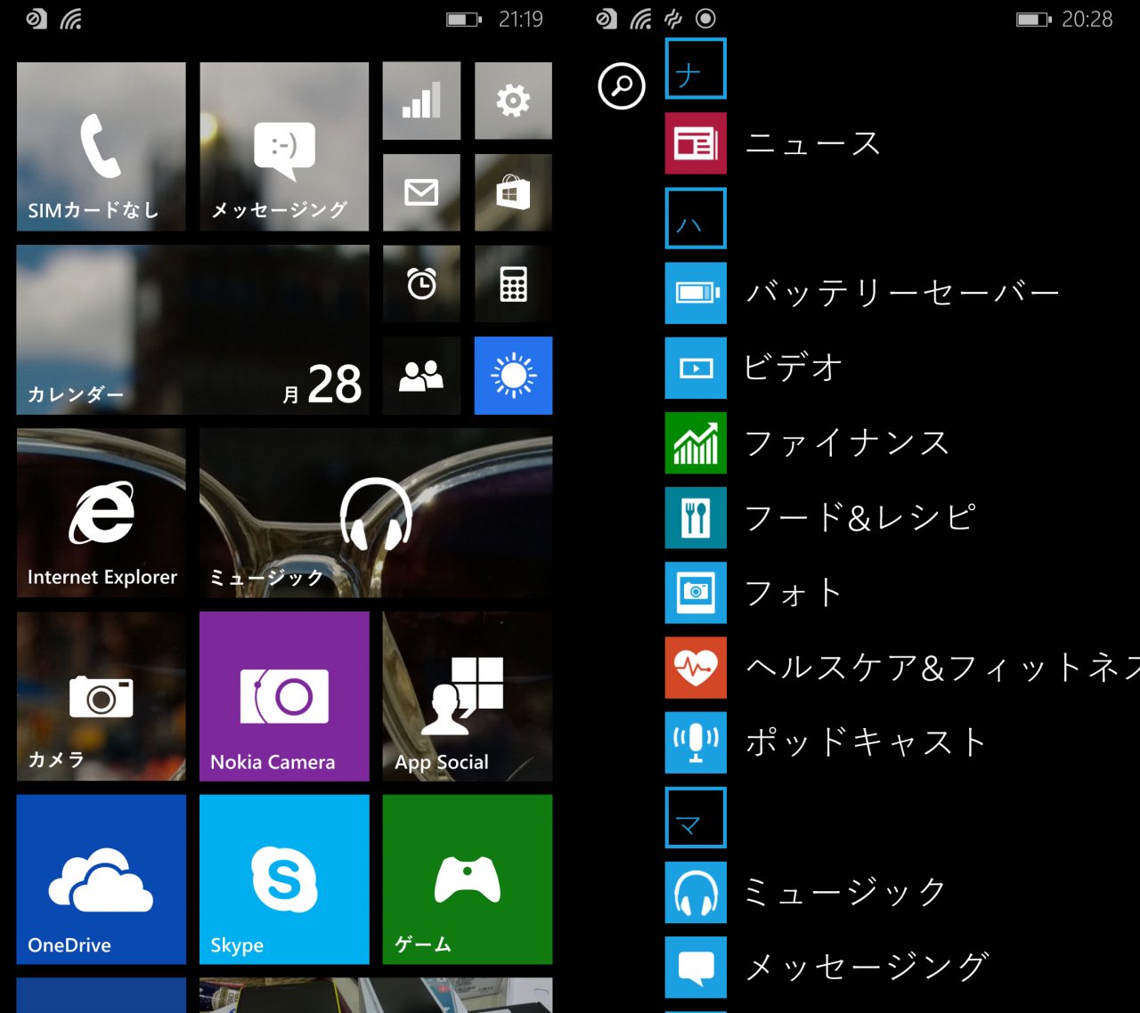The width and height of the screenshot is (1140, 1013).
Task: Open the フード&レシピ app icon
Action: pyautogui.click(x=696, y=517)
